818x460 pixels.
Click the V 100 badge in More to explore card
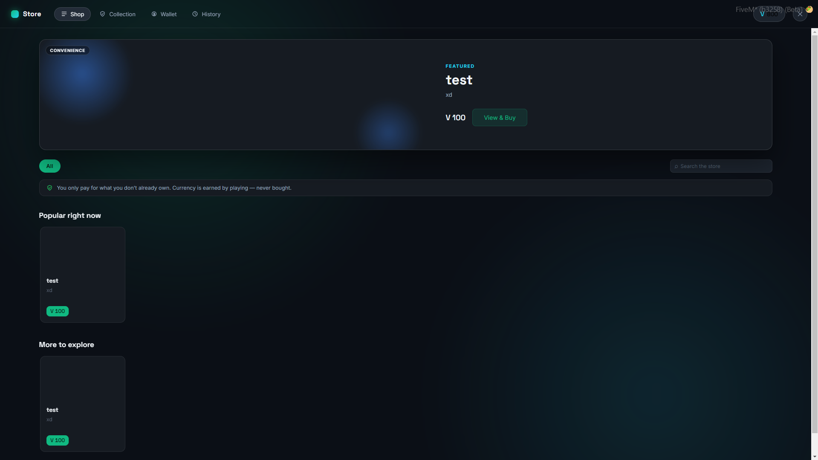(58, 440)
